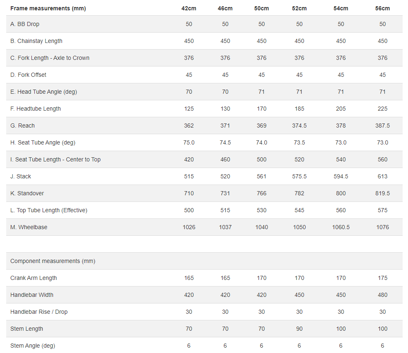Image resolution: width=408 pixels, height=353 pixels.
Task: Click the "K. Standover" row label
Action: [x=27, y=193]
